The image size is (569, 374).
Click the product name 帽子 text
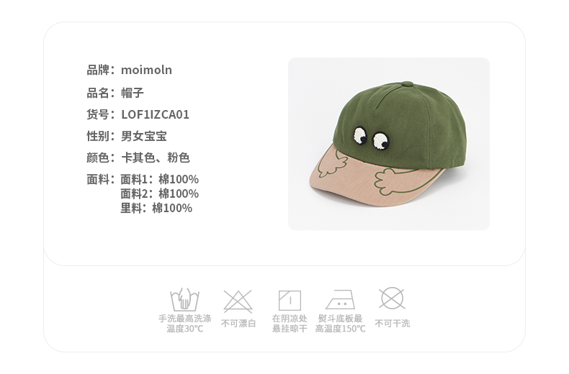[133, 93]
